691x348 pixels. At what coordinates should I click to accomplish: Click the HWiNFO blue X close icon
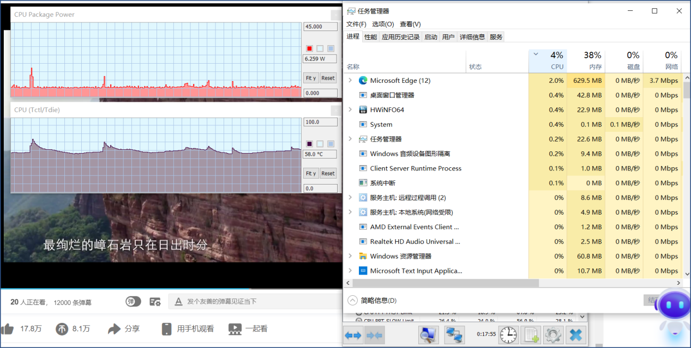tap(575, 335)
